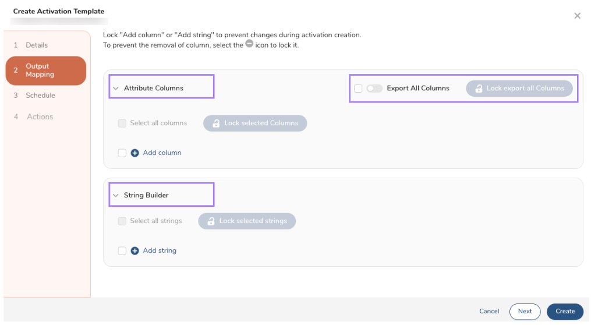Collapse the String Builder section
The width and height of the screenshot is (591, 325).
[115, 196]
